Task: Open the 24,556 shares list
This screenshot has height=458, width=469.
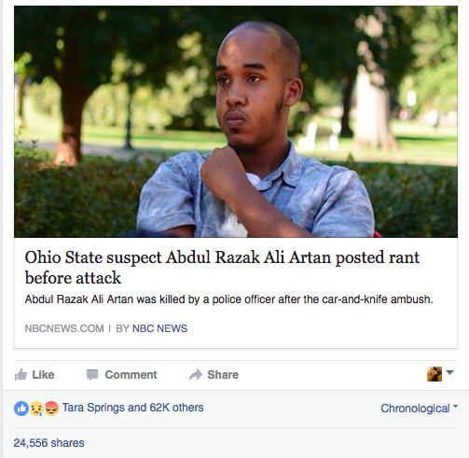Action: pos(48,443)
